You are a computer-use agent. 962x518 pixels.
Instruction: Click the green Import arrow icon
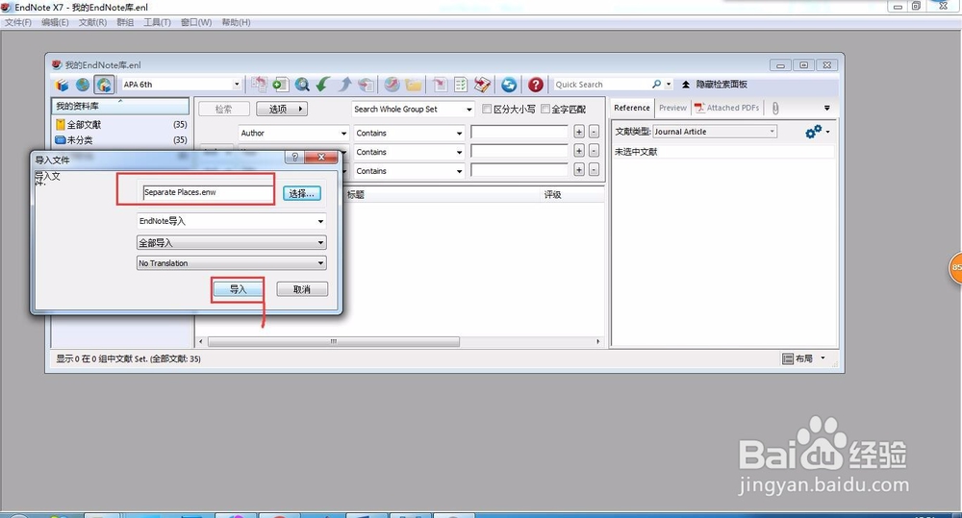[323, 85]
